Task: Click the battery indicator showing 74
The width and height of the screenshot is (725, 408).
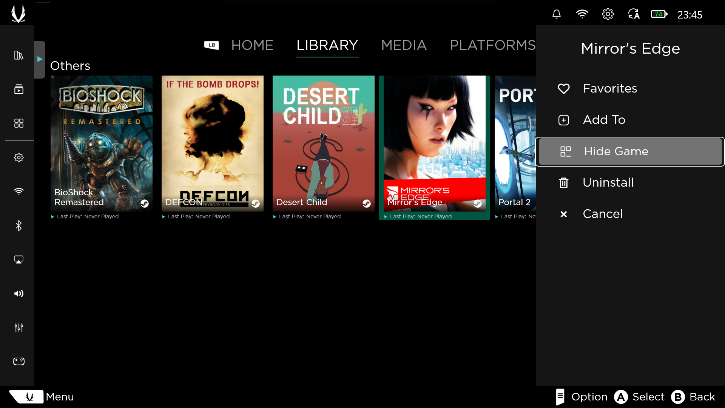Action: [x=659, y=14]
